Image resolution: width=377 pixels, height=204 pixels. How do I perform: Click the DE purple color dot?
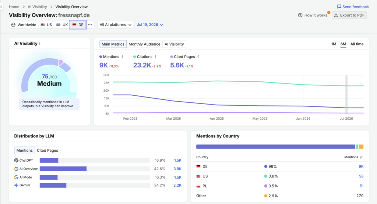266,166
